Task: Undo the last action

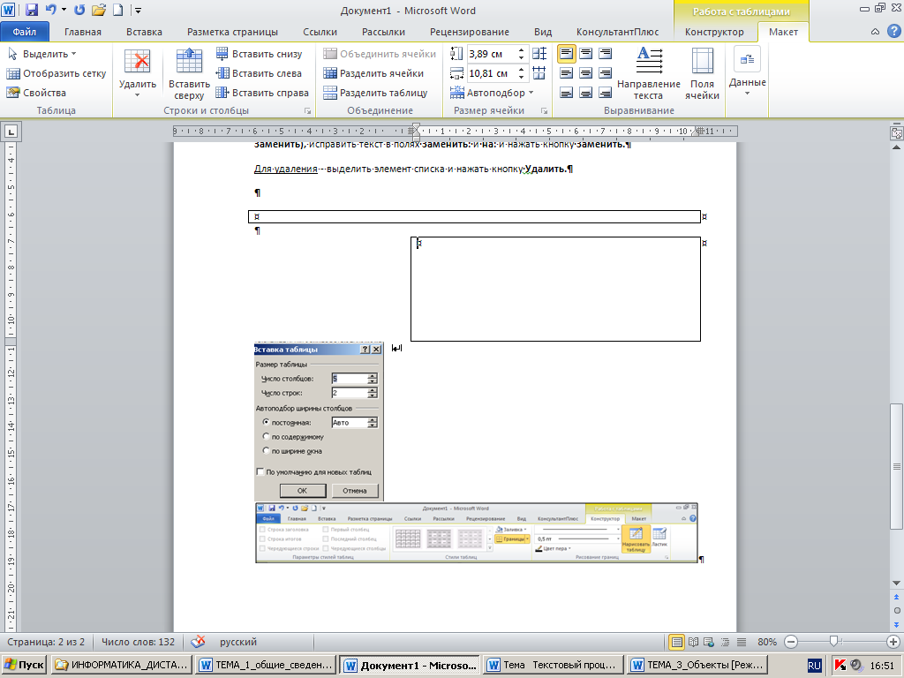Action: tap(50, 10)
